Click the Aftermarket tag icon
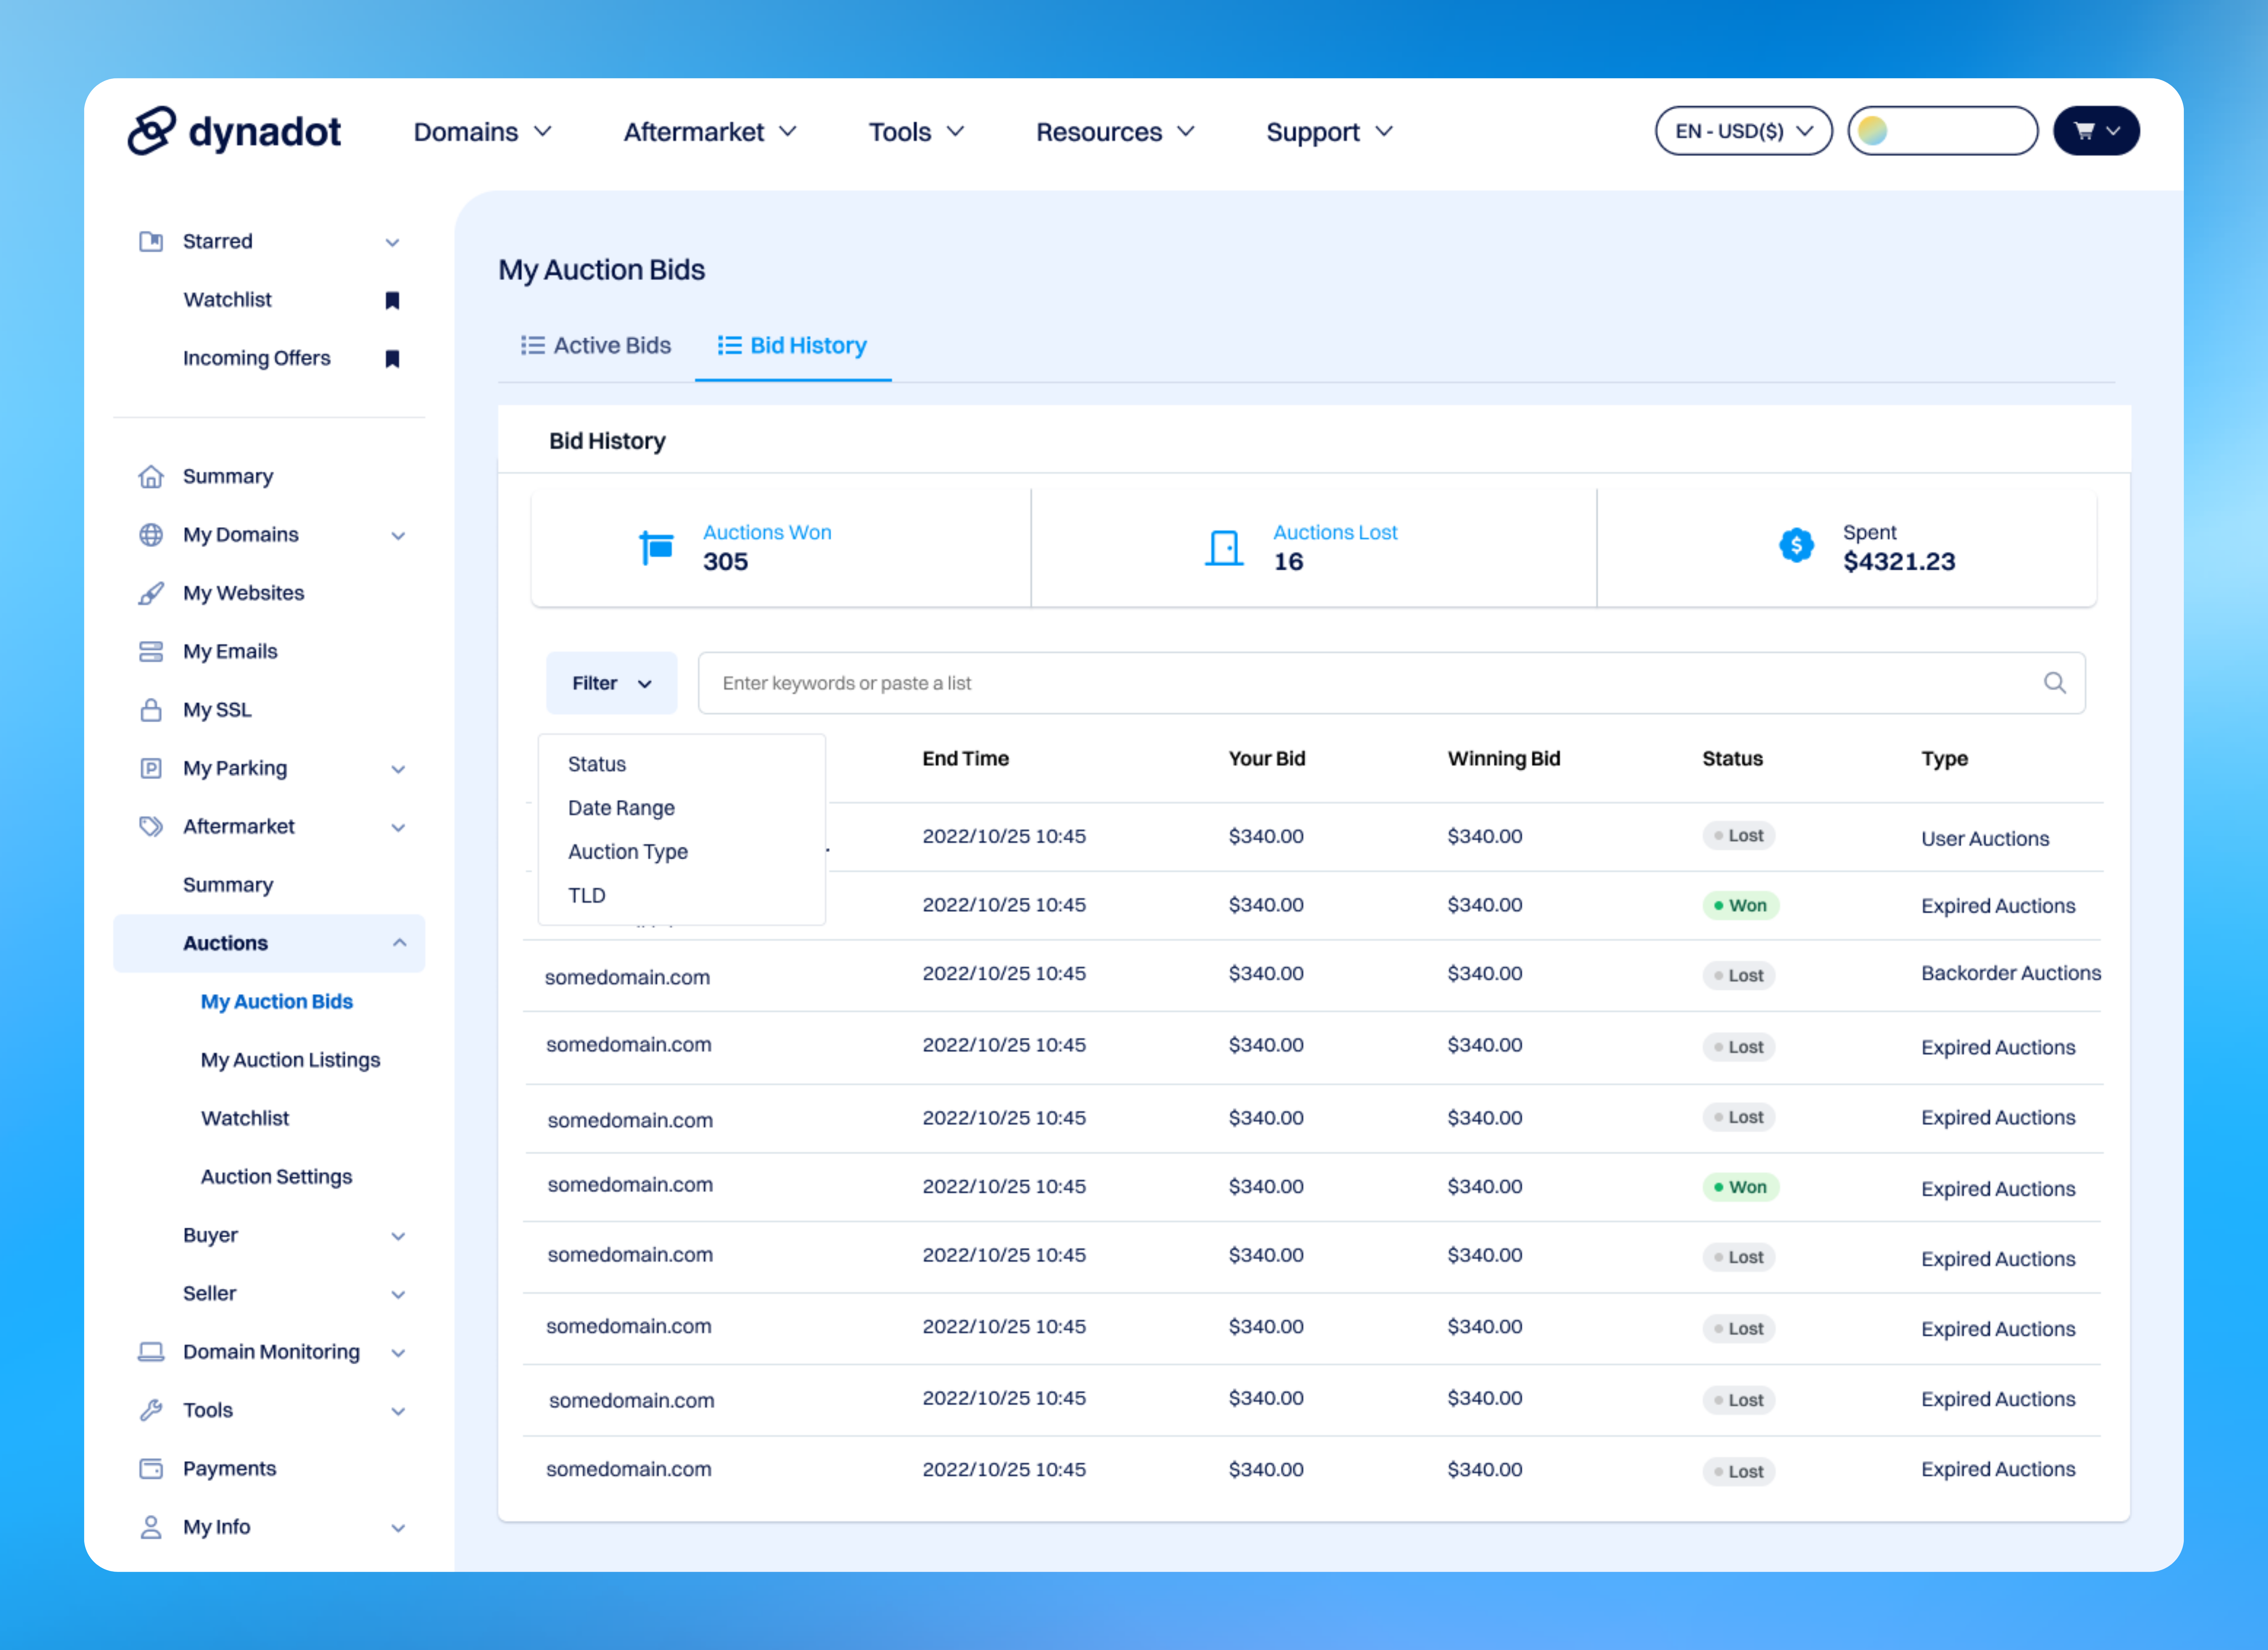This screenshot has height=1650, width=2268. click(151, 826)
